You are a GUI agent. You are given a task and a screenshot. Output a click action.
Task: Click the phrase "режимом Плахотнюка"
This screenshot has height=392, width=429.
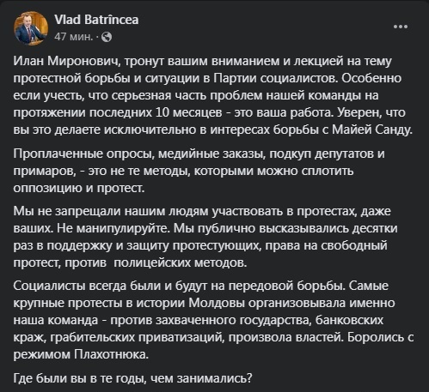coord(81,355)
